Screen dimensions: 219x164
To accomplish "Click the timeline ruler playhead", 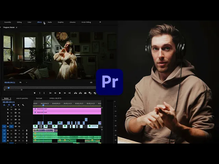I will pyautogui.click(x=43, y=105).
